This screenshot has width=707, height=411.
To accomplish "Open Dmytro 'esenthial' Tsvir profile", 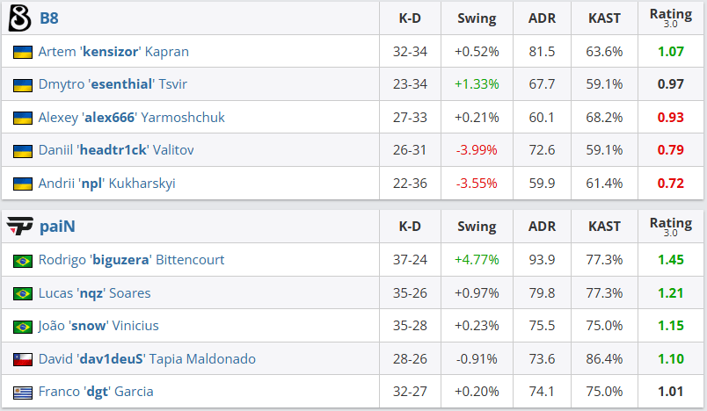I will [113, 84].
